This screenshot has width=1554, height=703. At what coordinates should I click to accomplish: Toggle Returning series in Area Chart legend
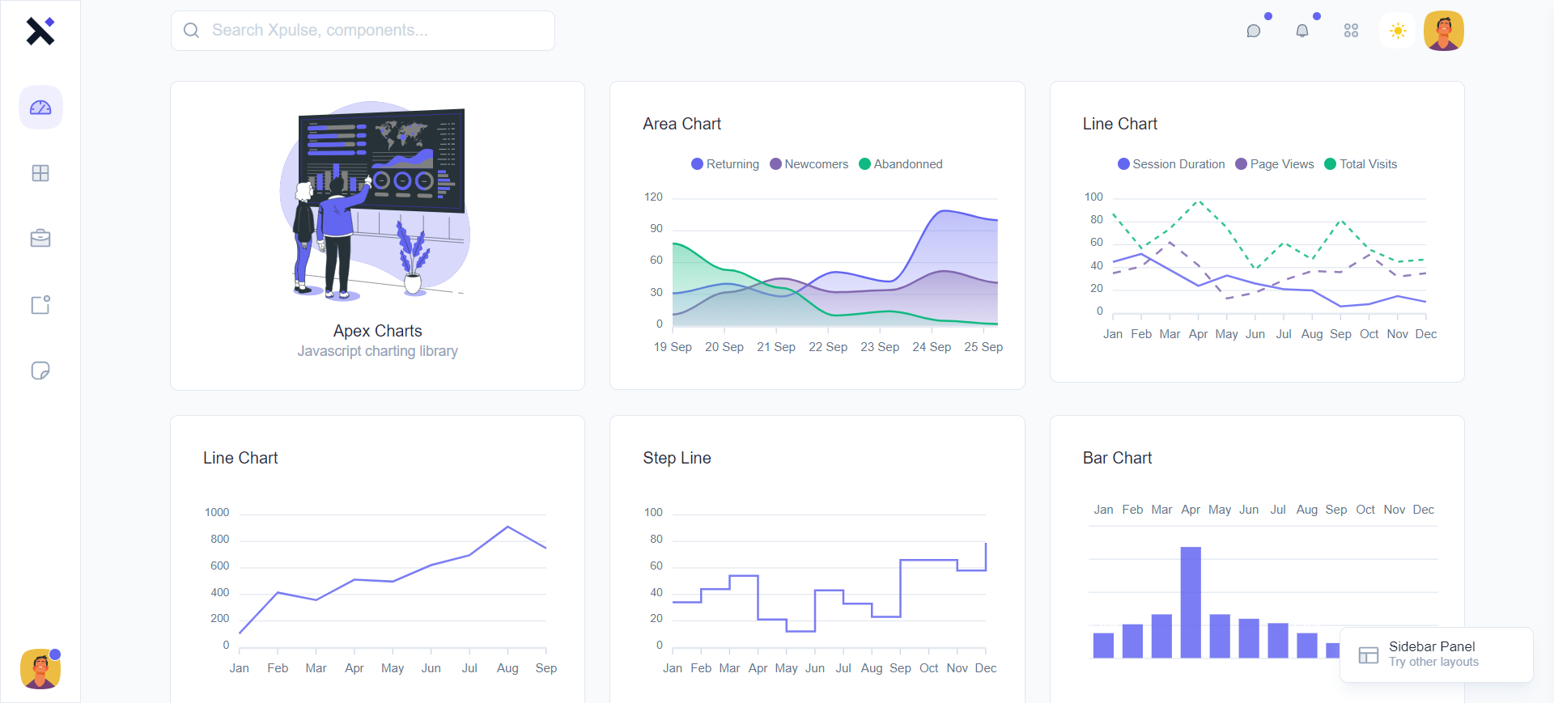pyautogui.click(x=725, y=164)
